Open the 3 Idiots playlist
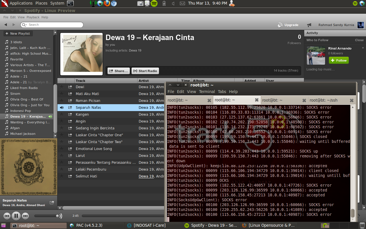This screenshot has height=229, width=366. point(16,42)
